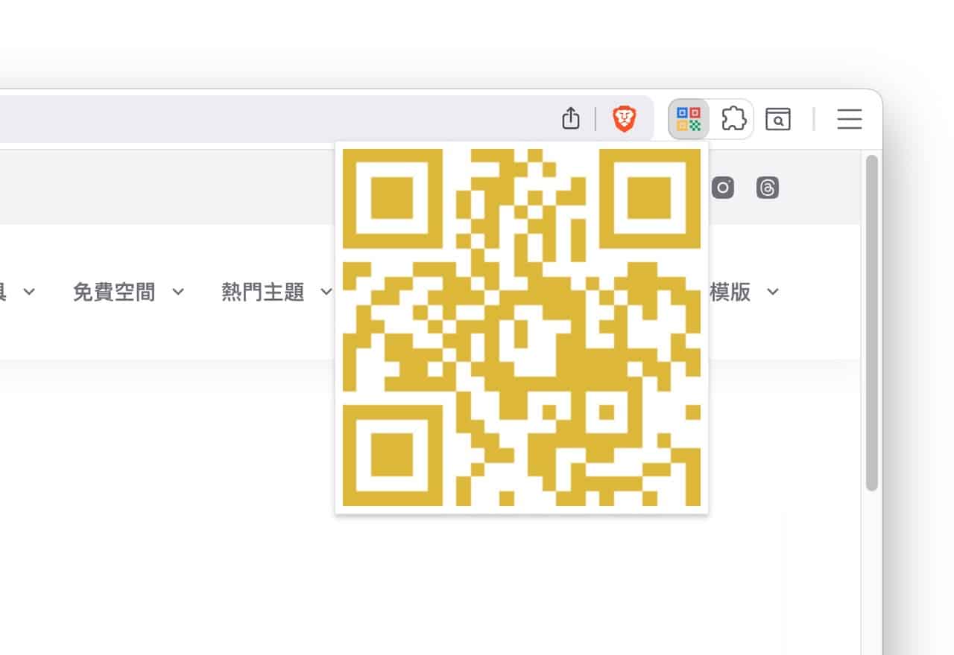Open the 模版 navigation link
This screenshot has height=655, width=954.
pos(730,292)
